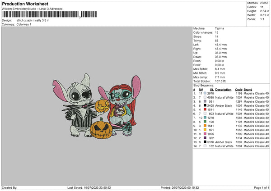271x191 pixels.
Task: Click the 'Created By:' footer label
Action: (9, 187)
